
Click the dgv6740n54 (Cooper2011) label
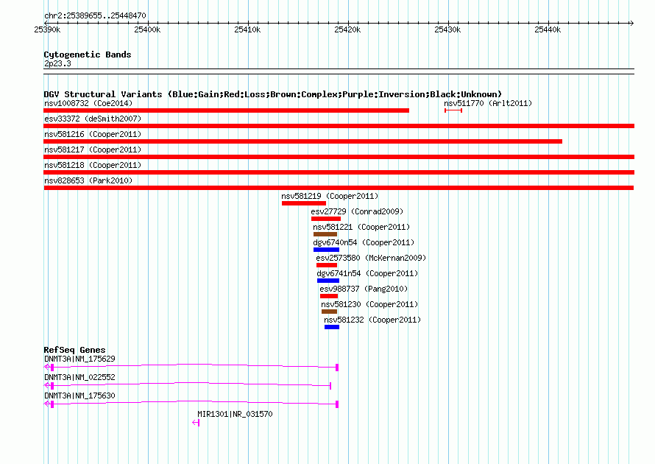point(364,242)
